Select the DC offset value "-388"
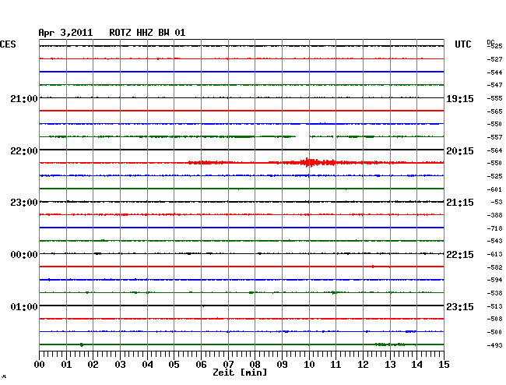506x385 pixels. 494,215
